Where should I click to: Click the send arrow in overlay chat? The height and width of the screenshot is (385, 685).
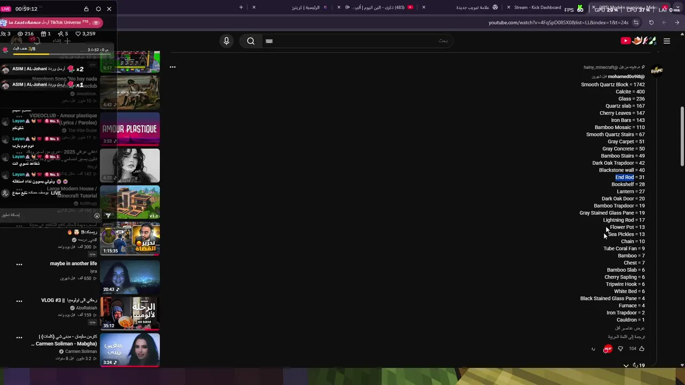[x=108, y=215]
